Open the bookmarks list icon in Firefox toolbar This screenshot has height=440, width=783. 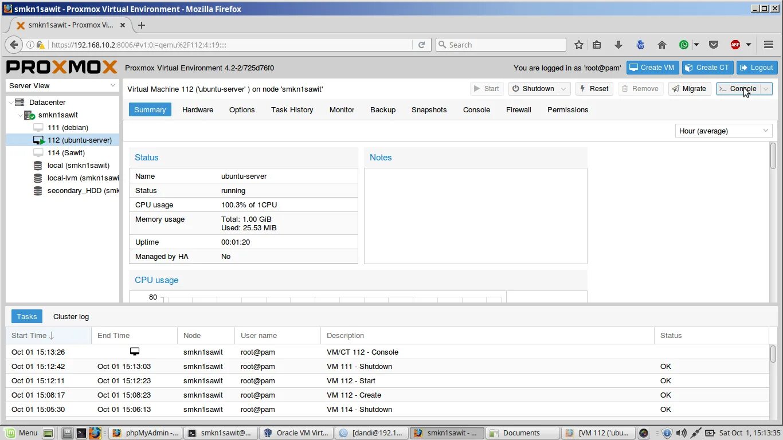click(597, 45)
